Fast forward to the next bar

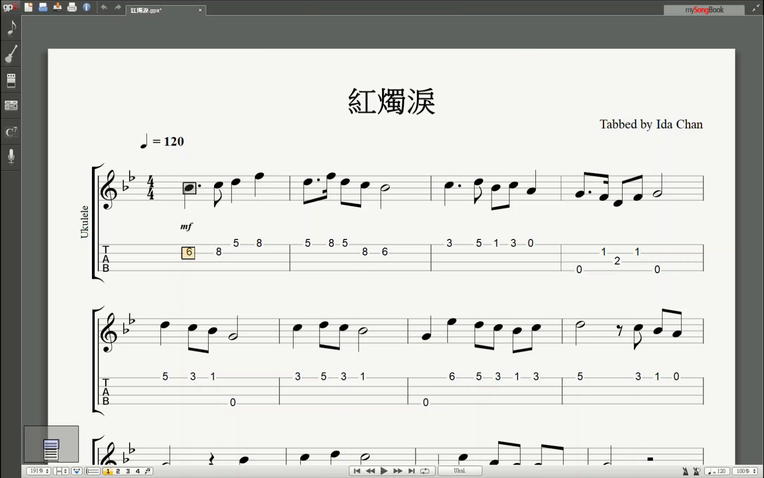point(397,471)
